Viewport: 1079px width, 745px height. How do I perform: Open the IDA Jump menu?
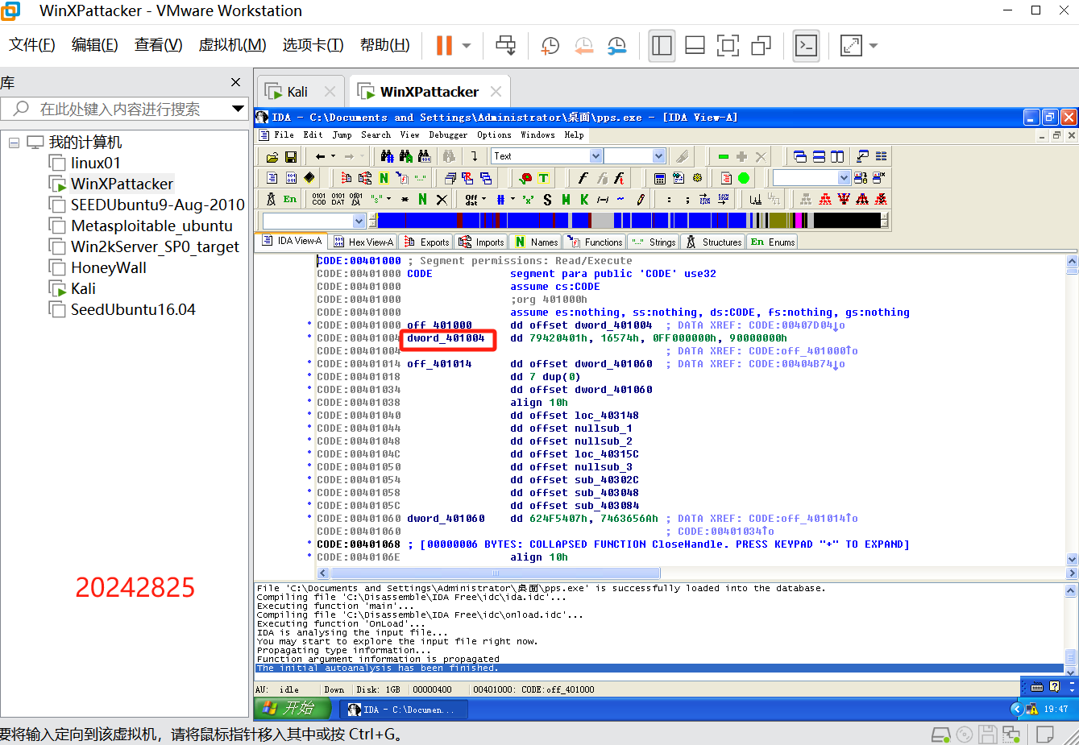[x=342, y=135]
